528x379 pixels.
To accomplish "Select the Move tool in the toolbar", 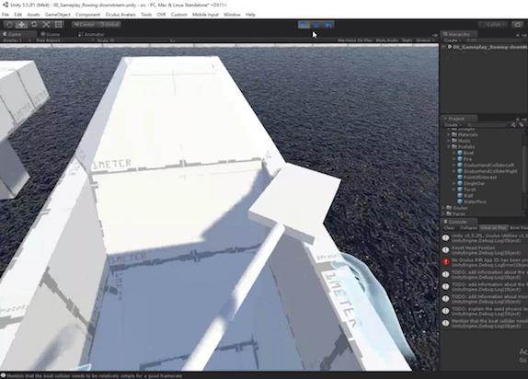I will point(21,25).
